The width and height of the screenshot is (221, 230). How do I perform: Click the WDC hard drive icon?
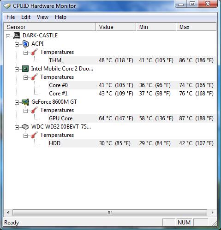(25, 127)
